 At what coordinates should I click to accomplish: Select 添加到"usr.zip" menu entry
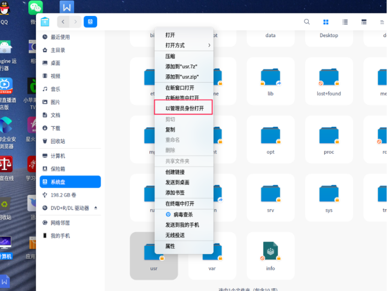tap(182, 77)
